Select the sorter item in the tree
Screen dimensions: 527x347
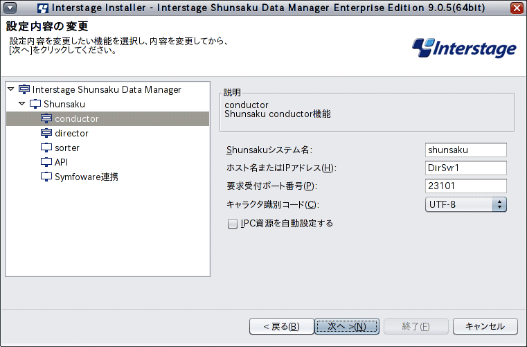click(67, 148)
